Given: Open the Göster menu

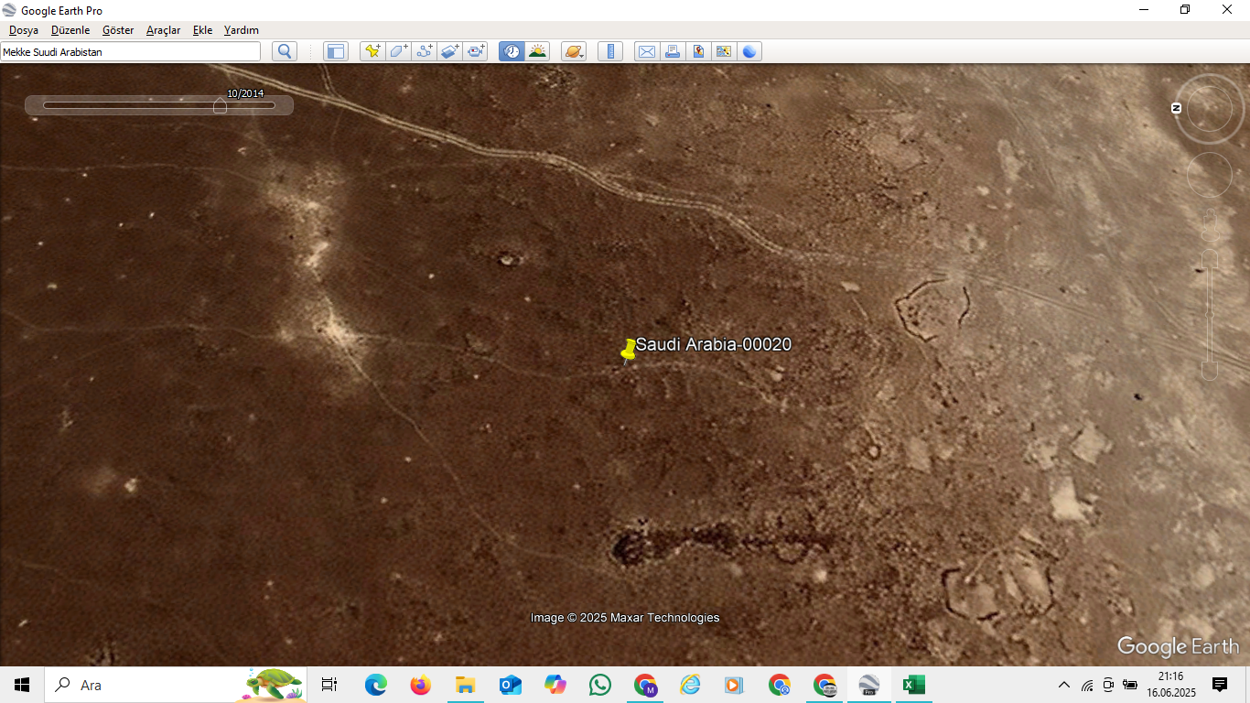Looking at the screenshot, I should pyautogui.click(x=118, y=30).
